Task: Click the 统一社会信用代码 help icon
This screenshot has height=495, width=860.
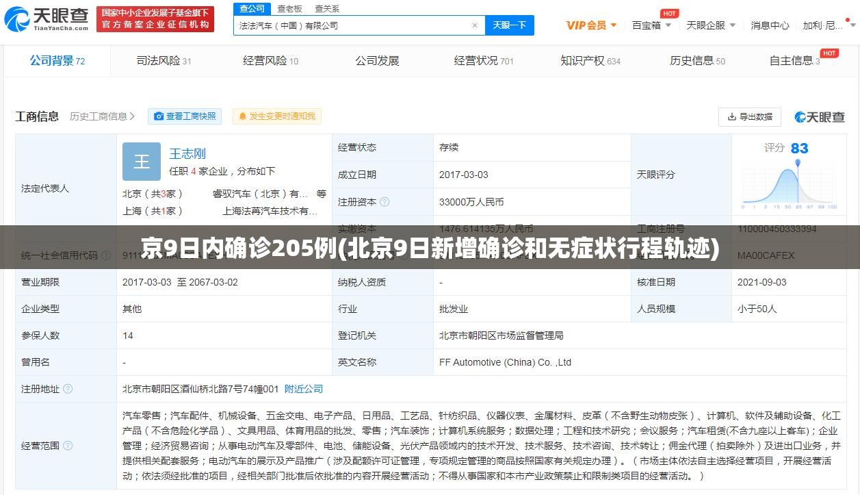Action: click(106, 255)
